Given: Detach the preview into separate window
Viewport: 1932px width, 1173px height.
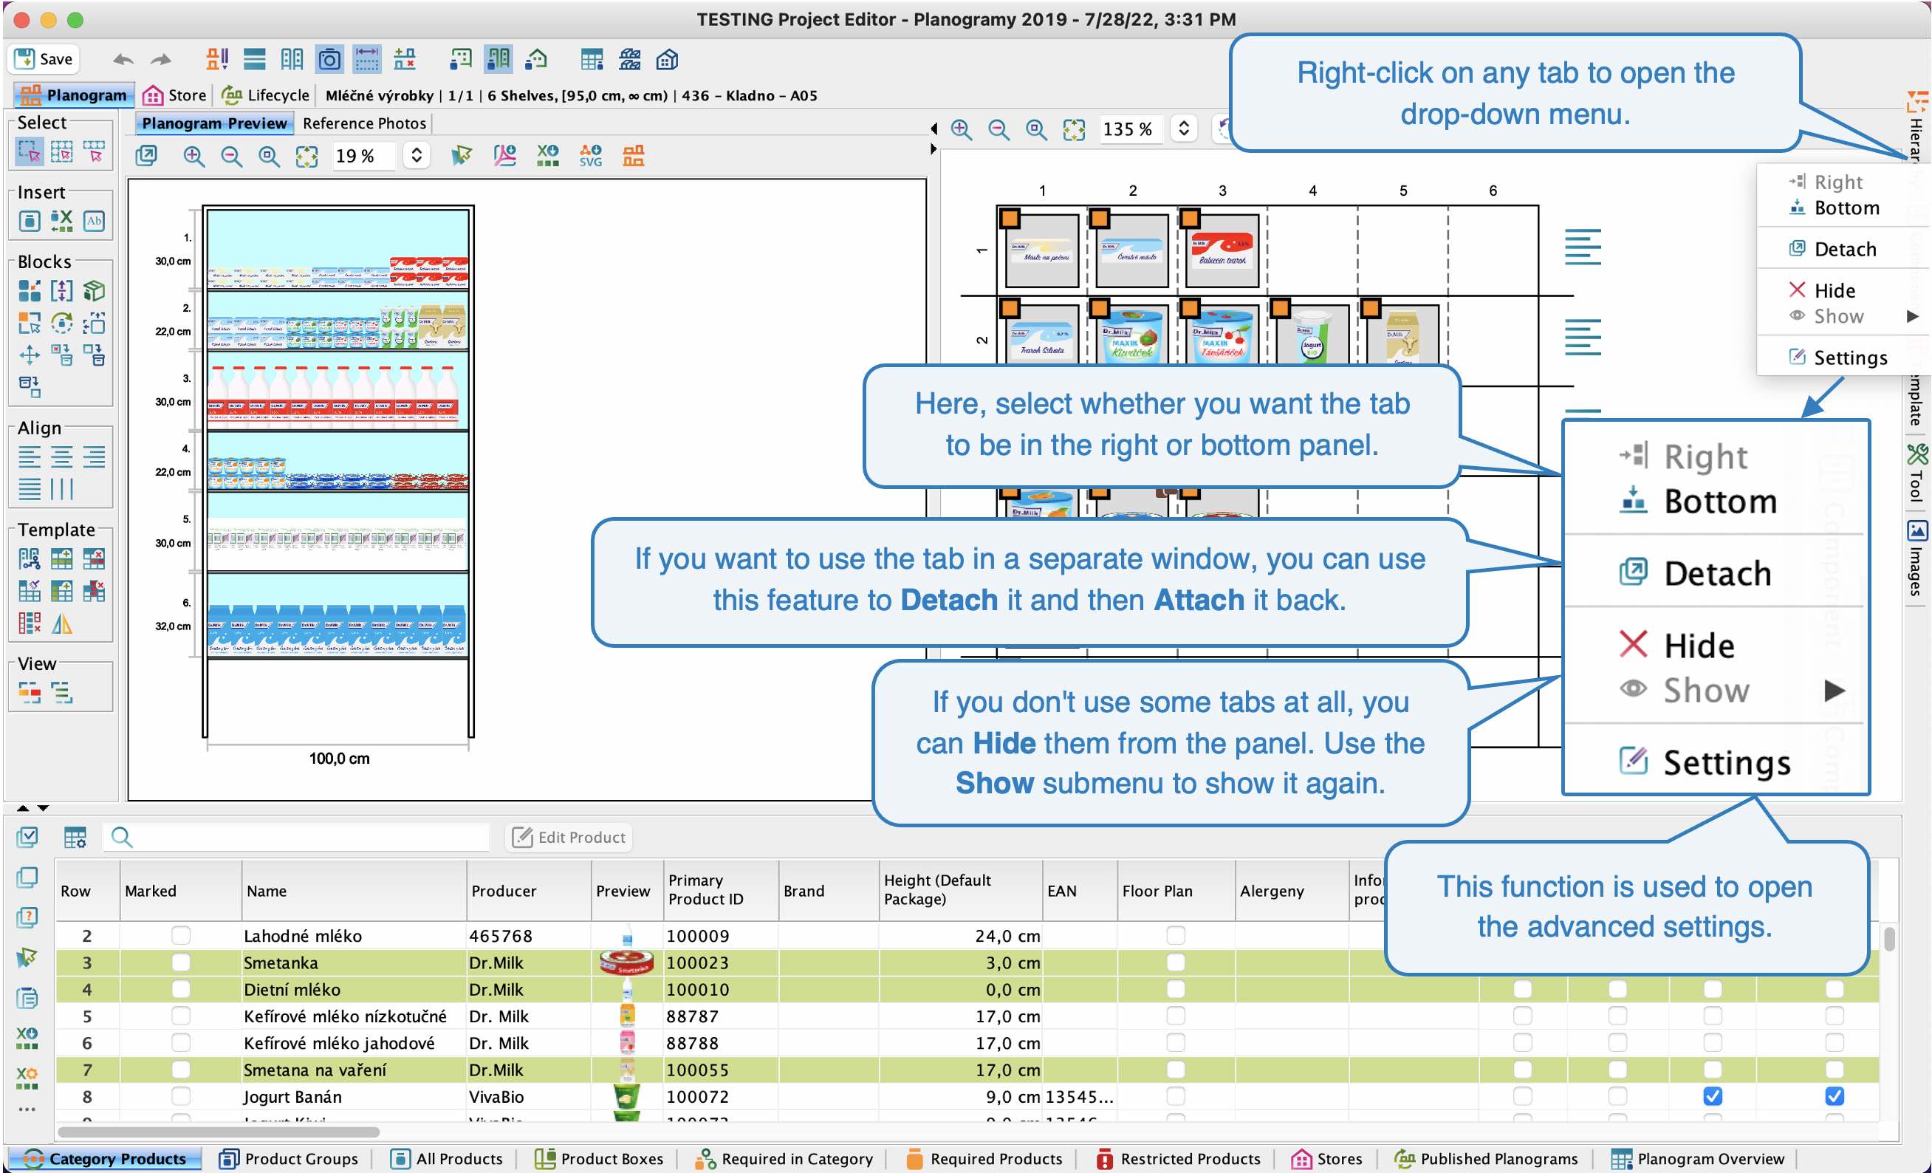Looking at the screenshot, I should pyautogui.click(x=147, y=156).
